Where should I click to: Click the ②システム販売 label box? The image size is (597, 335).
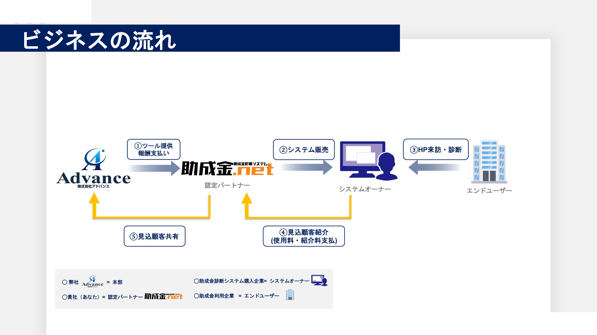point(304,150)
